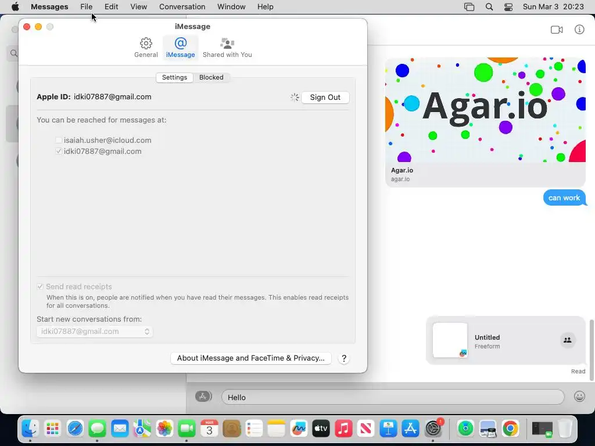The height and width of the screenshot is (446, 595).
Task: Open Calendar from the dock
Action: (209, 429)
